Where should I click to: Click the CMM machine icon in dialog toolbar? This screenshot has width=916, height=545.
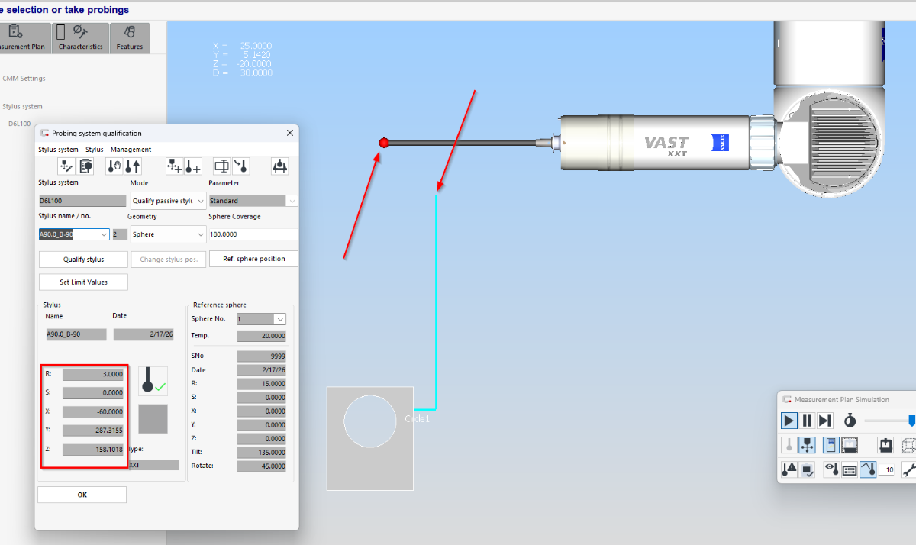point(279,166)
